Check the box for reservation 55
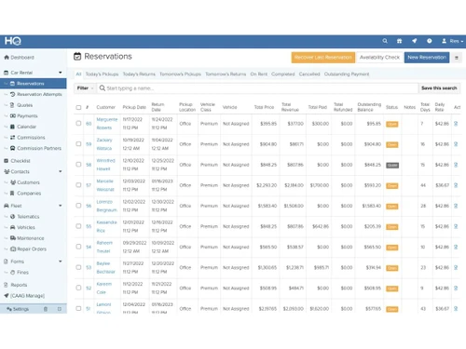This screenshot has width=466, height=349. tap(78, 226)
